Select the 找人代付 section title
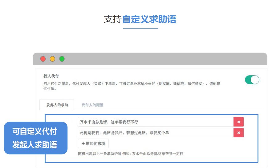The height and width of the screenshot is (168, 276). pyautogui.click(x=51, y=76)
